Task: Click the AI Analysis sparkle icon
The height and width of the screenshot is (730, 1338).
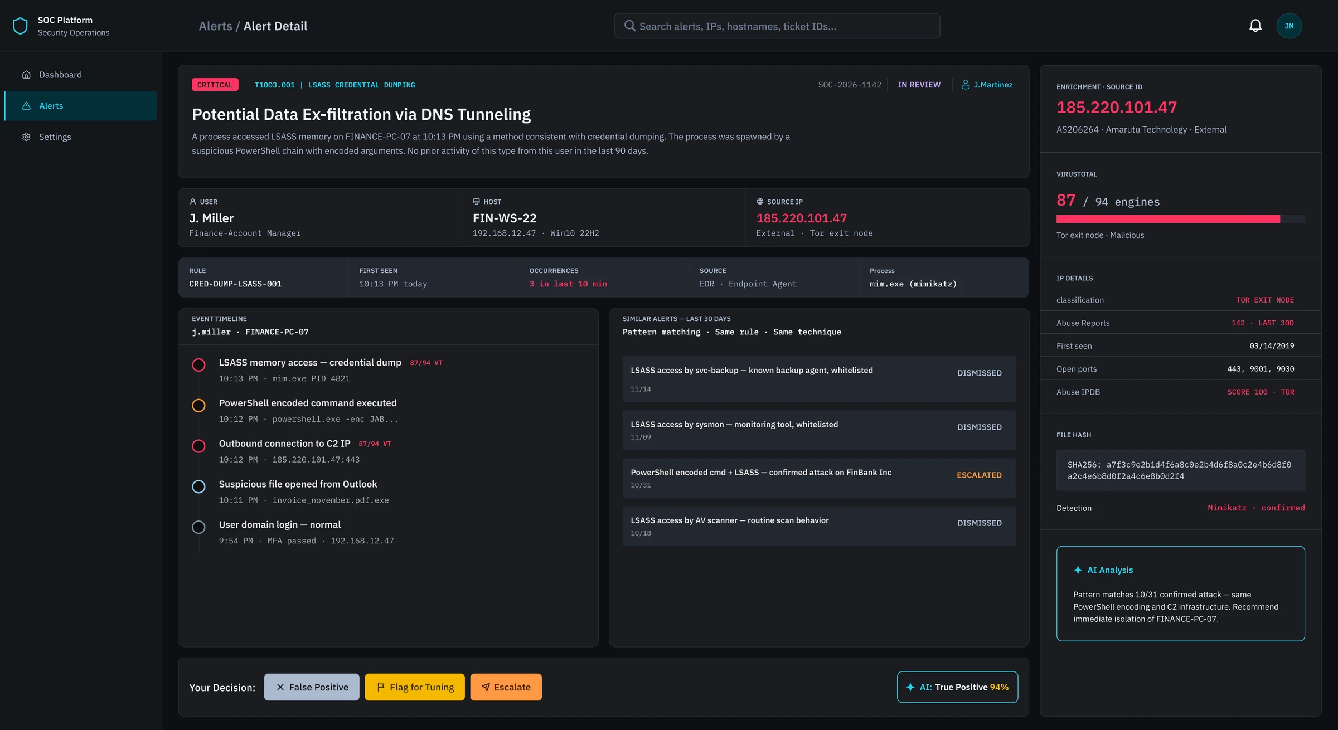Action: (1078, 570)
